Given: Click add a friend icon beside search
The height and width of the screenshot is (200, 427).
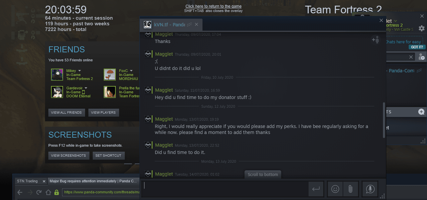Looking at the screenshot, I should [421, 57].
